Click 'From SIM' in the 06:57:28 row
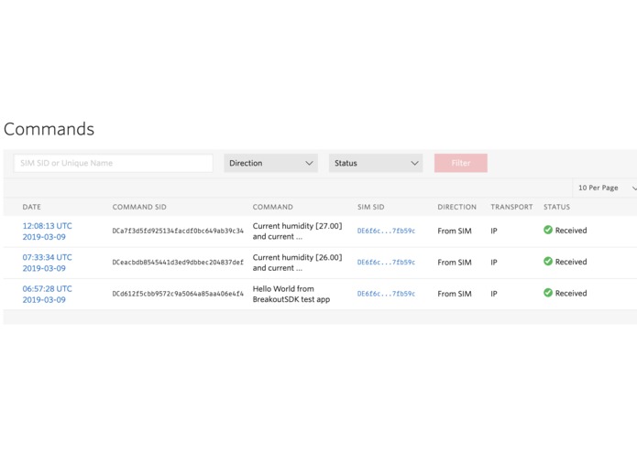The width and height of the screenshot is (637, 452). pyautogui.click(x=455, y=294)
